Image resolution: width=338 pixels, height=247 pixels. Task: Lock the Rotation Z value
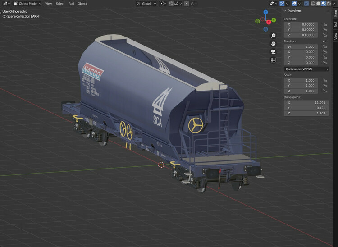coord(324,63)
